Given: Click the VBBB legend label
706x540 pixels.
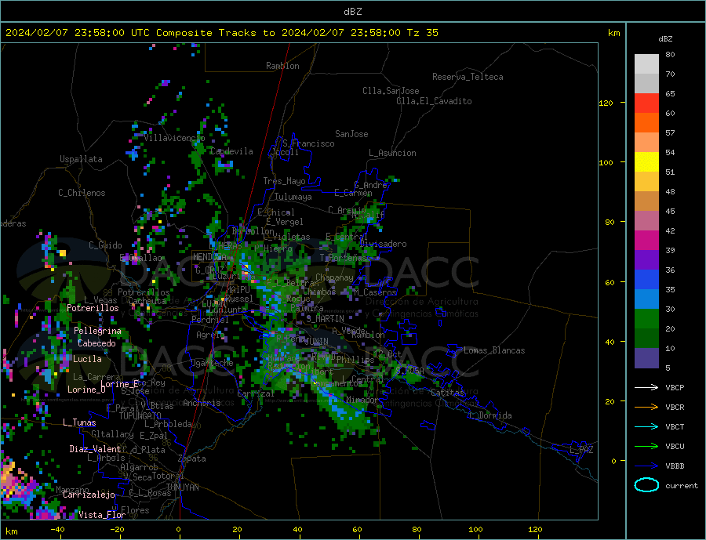Looking at the screenshot, I should [x=675, y=466].
